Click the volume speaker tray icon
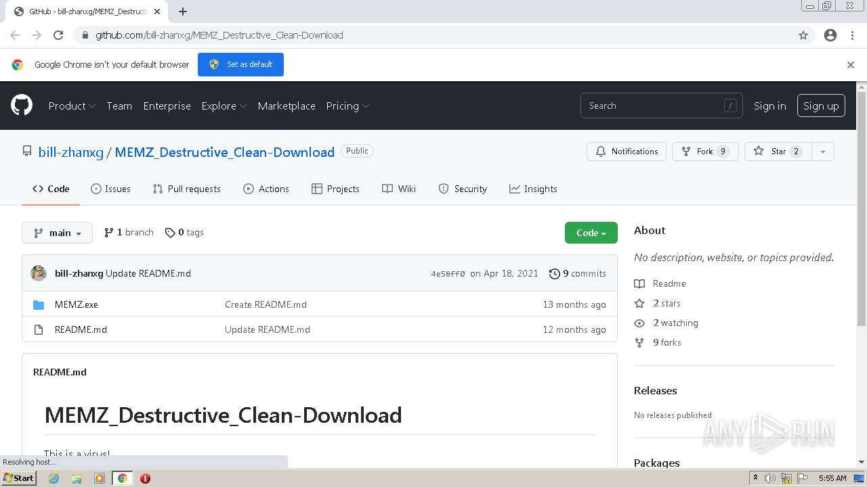Image resolution: width=867 pixels, height=487 pixels. pyautogui.click(x=770, y=478)
